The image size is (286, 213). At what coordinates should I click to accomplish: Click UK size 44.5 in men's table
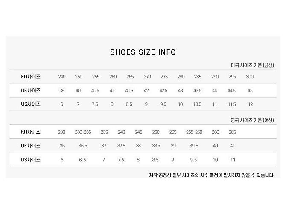231,90
